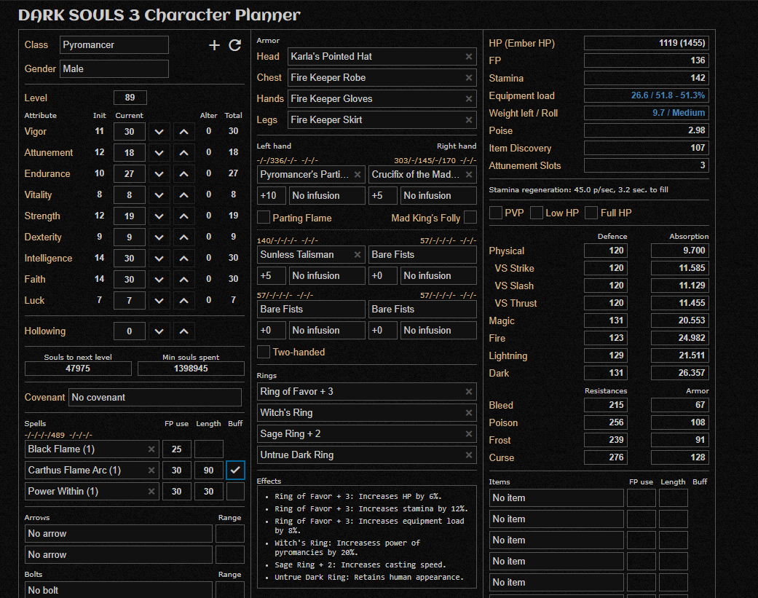Image resolution: width=758 pixels, height=598 pixels.
Task: Open the first No arrow dropdown
Action: 119,534
